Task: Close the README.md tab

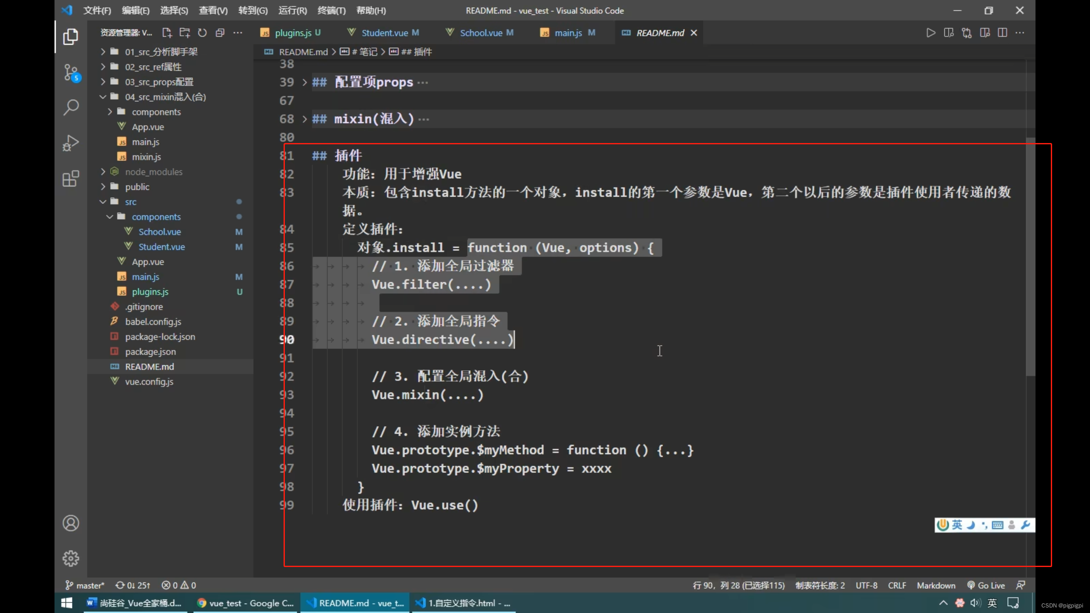Action: click(x=694, y=33)
